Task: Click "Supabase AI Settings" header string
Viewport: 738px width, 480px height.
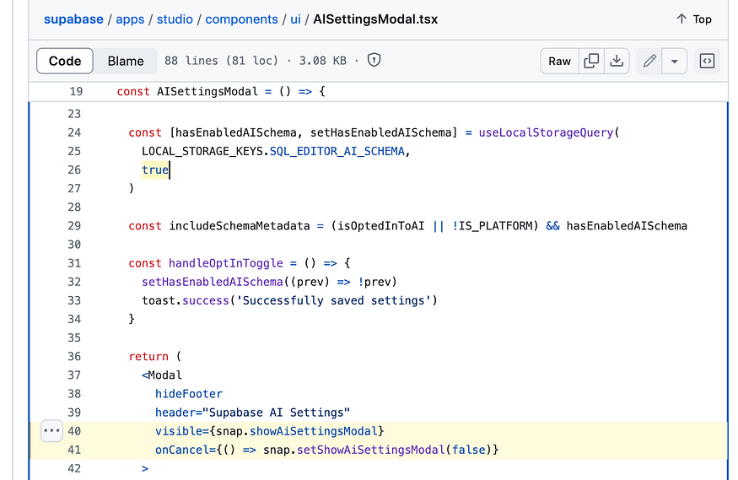Action: (x=277, y=413)
